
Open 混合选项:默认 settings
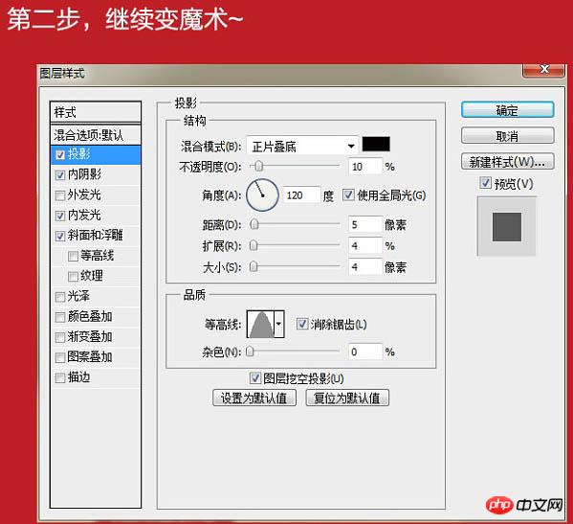[x=96, y=135]
